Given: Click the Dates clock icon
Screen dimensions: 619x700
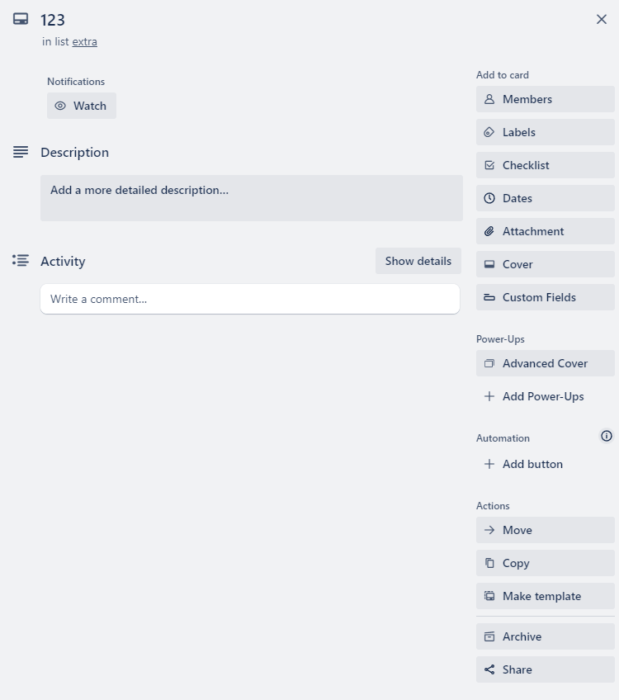Looking at the screenshot, I should pyautogui.click(x=489, y=198).
